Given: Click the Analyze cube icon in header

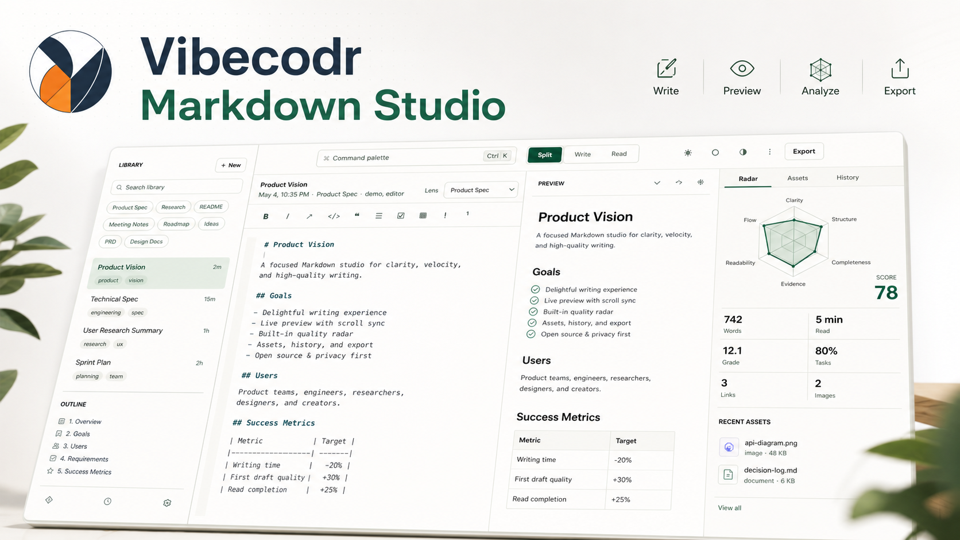Looking at the screenshot, I should point(820,70).
